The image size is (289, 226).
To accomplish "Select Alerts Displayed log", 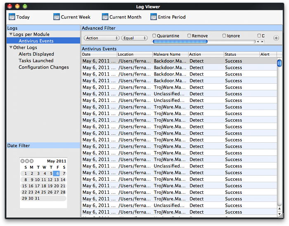I will click(36, 54).
